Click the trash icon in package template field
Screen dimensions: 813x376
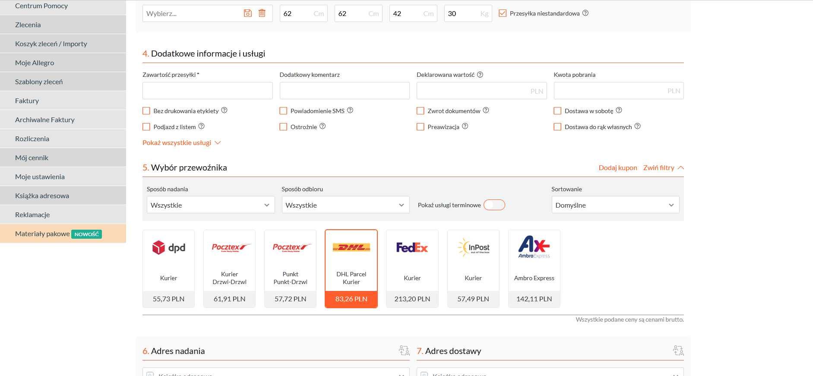[262, 13]
